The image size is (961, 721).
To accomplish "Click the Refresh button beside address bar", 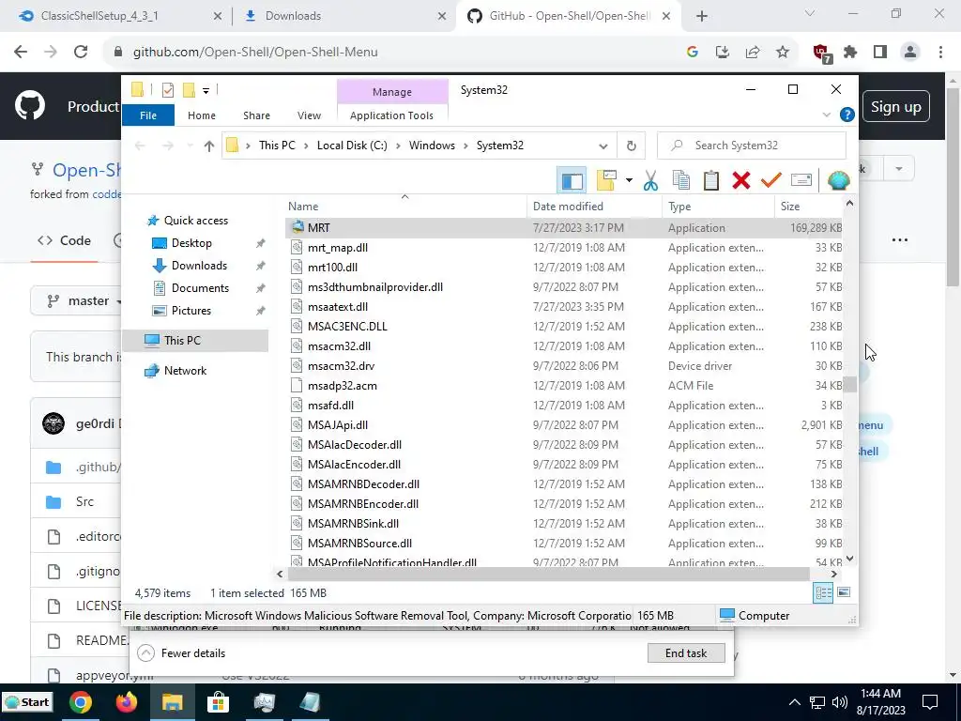I will (x=632, y=146).
